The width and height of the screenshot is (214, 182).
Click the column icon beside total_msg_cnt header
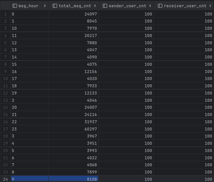click(x=55, y=6)
